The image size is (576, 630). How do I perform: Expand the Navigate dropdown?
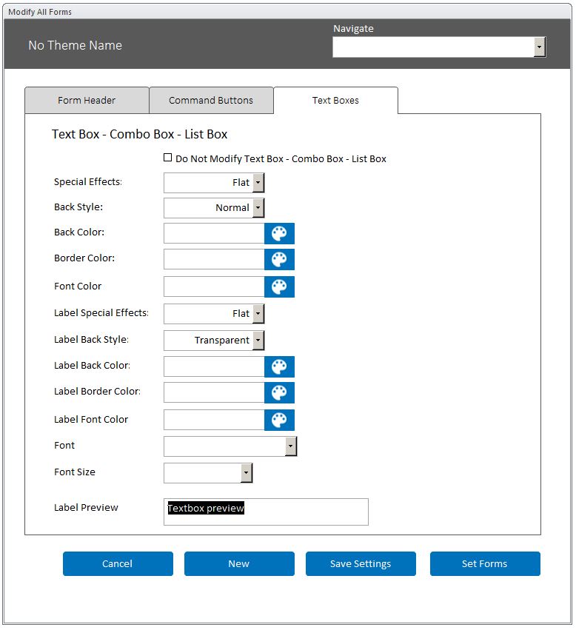tap(540, 47)
